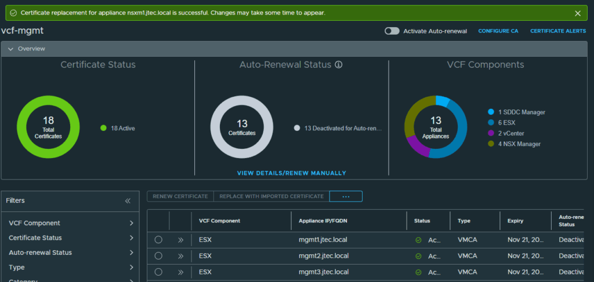Click the Auto-Renewal Status info icon
The width and height of the screenshot is (594, 282).
(339, 65)
